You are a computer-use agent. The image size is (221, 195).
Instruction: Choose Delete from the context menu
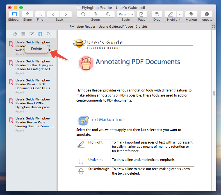(37, 49)
